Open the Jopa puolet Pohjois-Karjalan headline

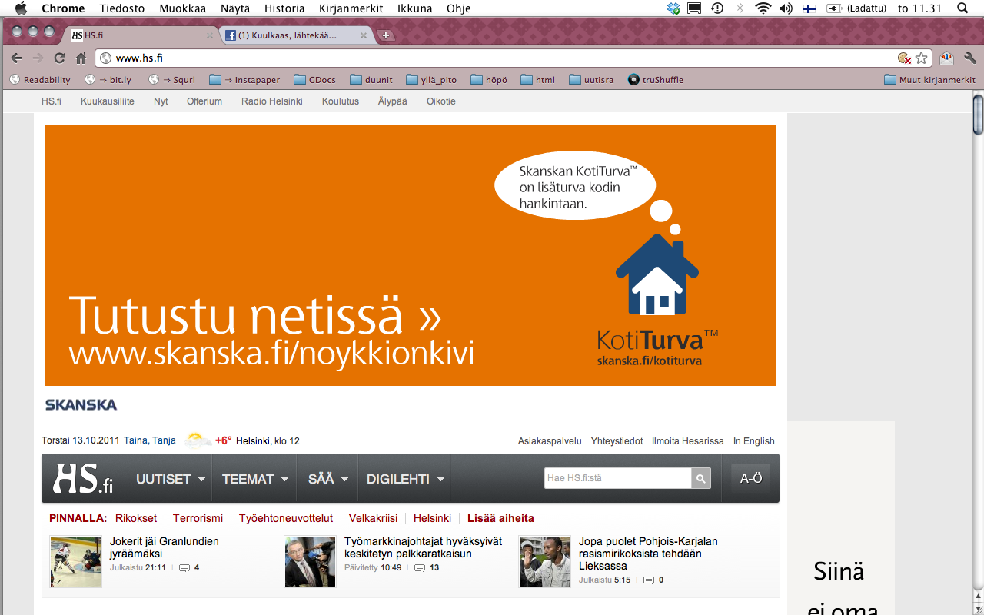(x=648, y=553)
